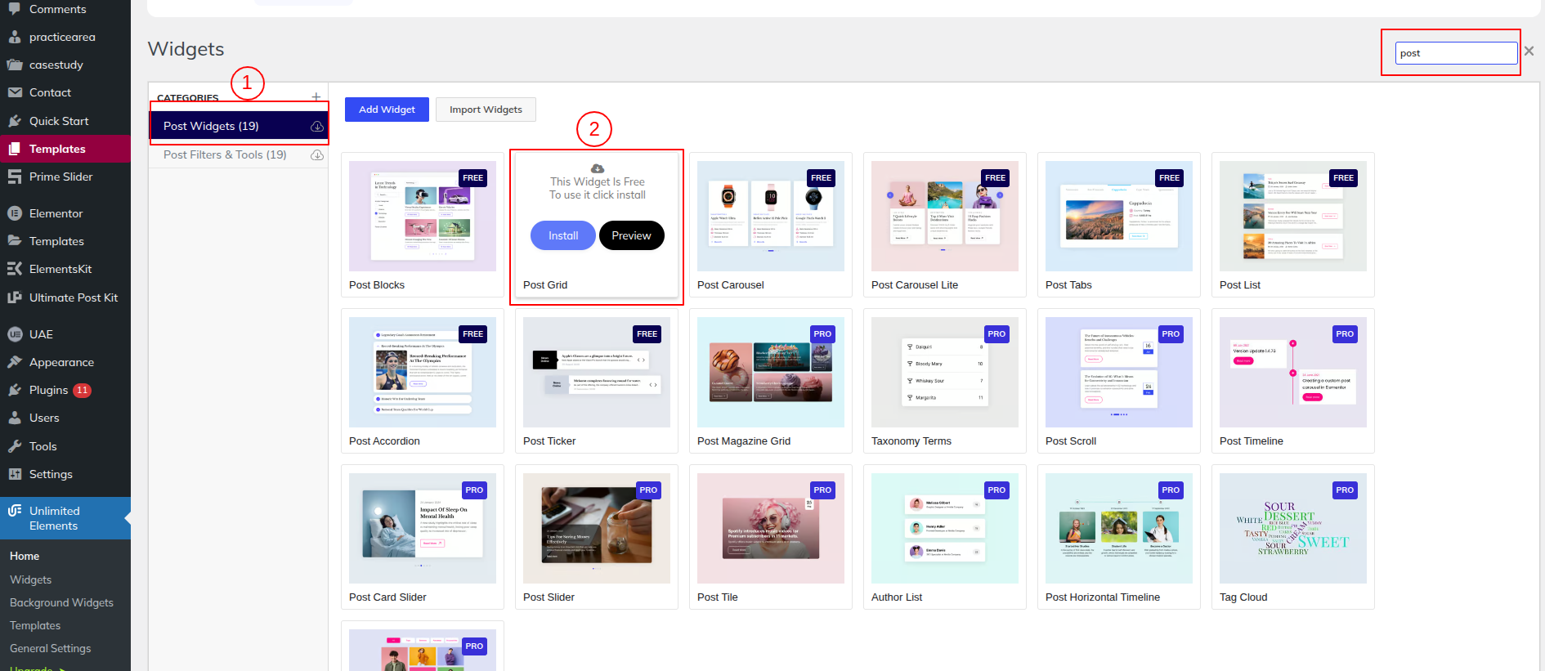Screen dimensions: 1545x671
Task: Open the Widgets submenu item
Action: 30,579
